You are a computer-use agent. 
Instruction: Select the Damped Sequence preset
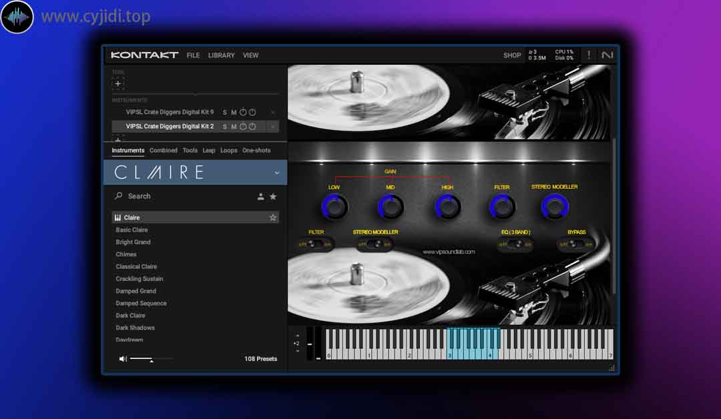click(141, 303)
